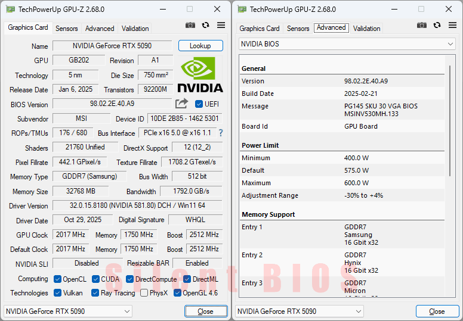Image resolution: width=463 pixels, height=321 pixels.
Task: Click the Minimum power limit 400.0 W row
Action: [x=342, y=158]
